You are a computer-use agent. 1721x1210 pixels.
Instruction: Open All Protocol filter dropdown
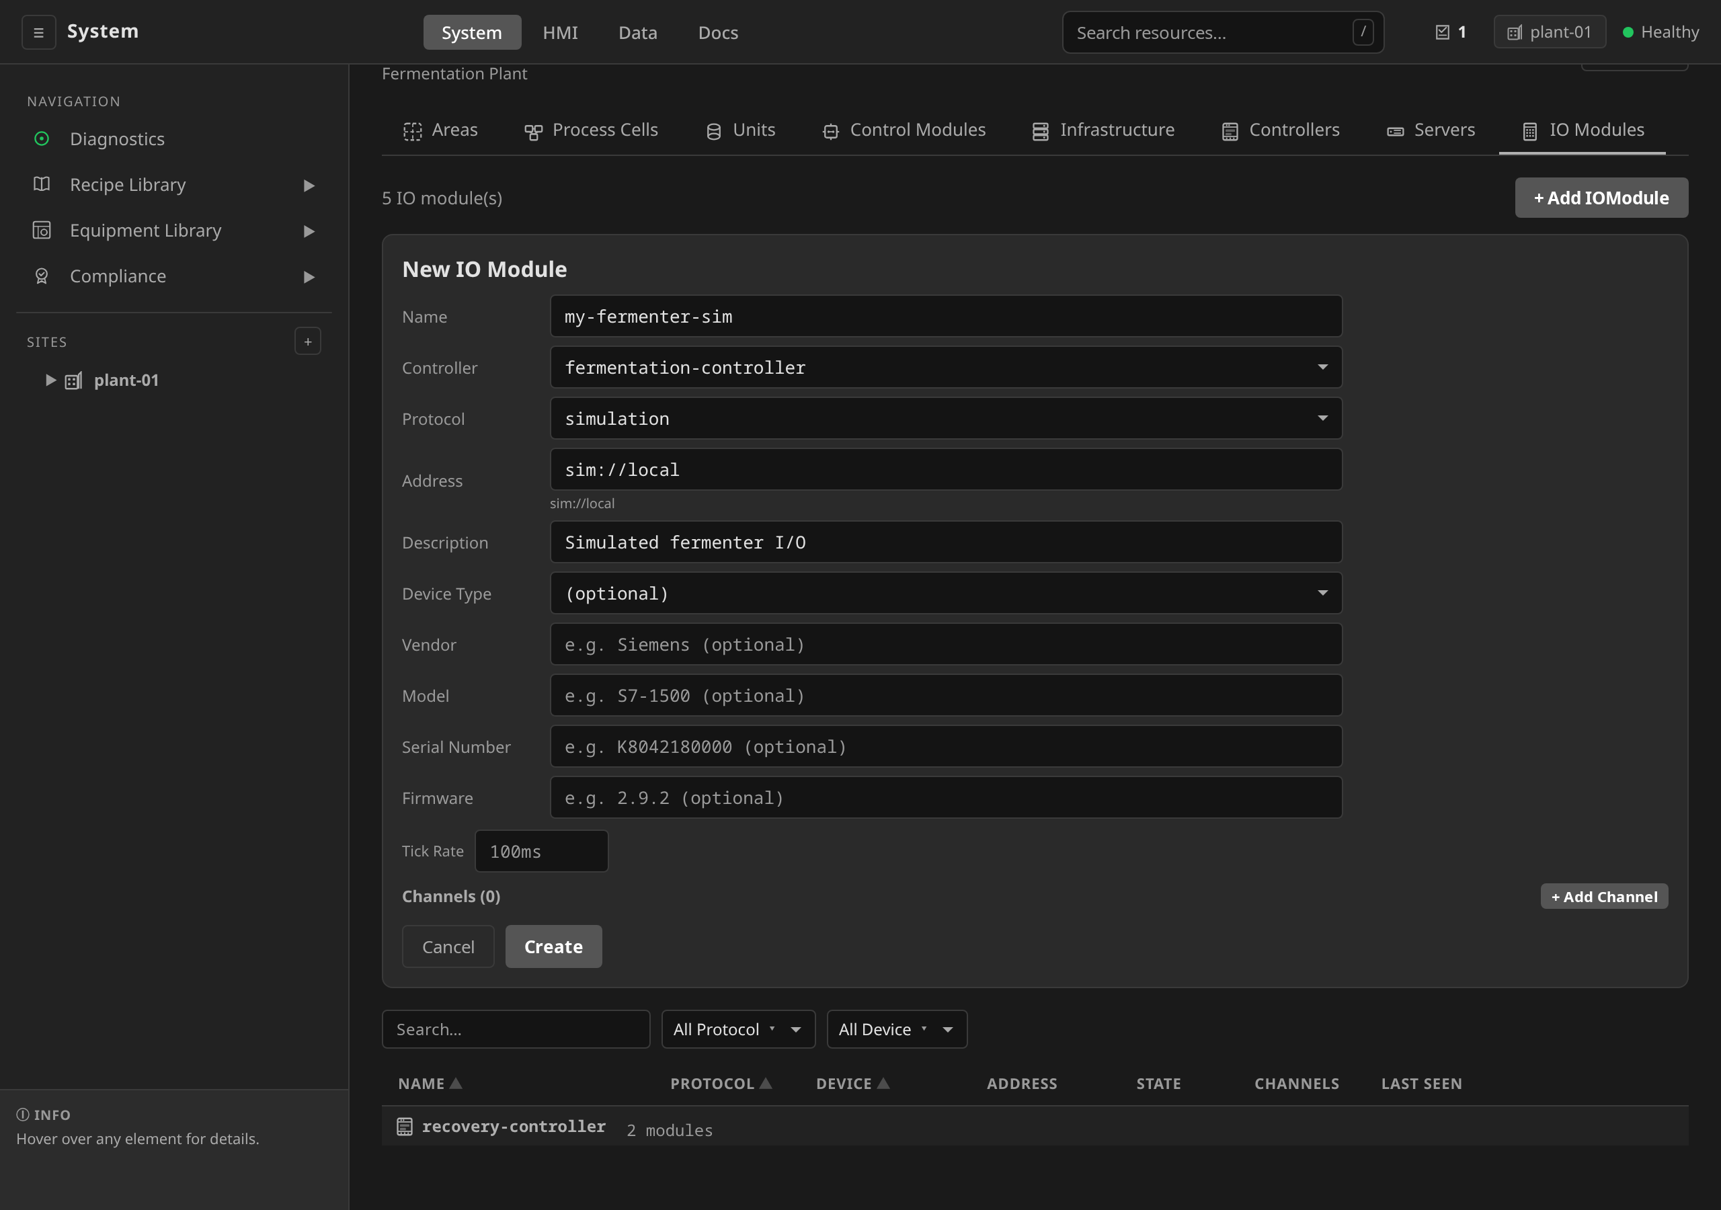[x=738, y=1029]
